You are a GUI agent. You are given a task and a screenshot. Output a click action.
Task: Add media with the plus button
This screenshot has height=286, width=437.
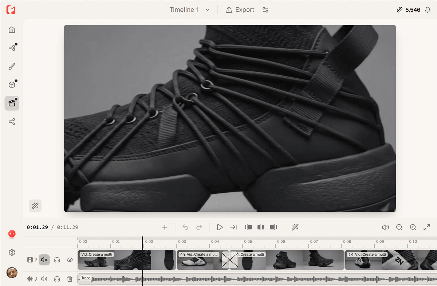coord(165,227)
